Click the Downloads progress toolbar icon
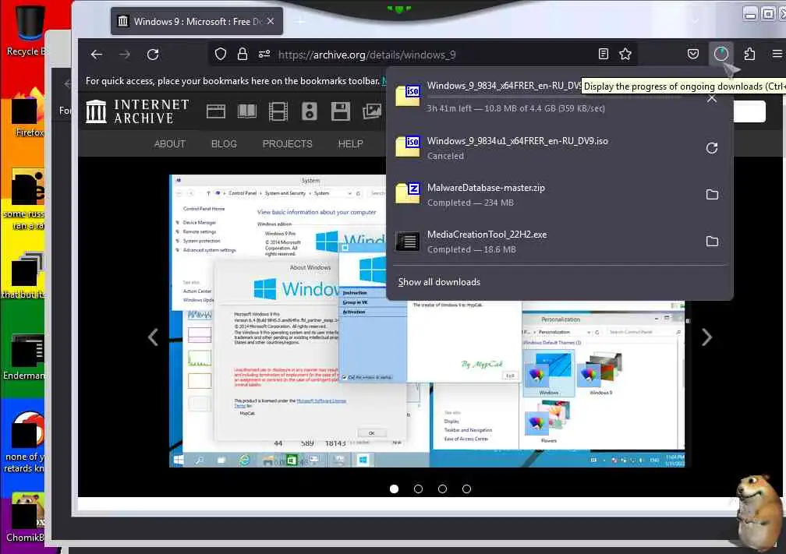The height and width of the screenshot is (554, 786). pyautogui.click(x=720, y=54)
